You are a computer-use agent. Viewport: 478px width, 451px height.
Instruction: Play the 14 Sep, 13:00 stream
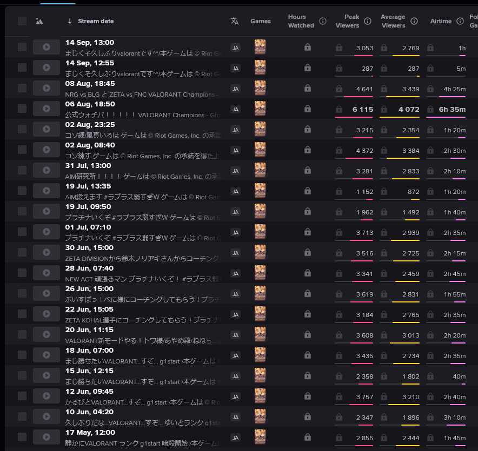pyautogui.click(x=47, y=47)
